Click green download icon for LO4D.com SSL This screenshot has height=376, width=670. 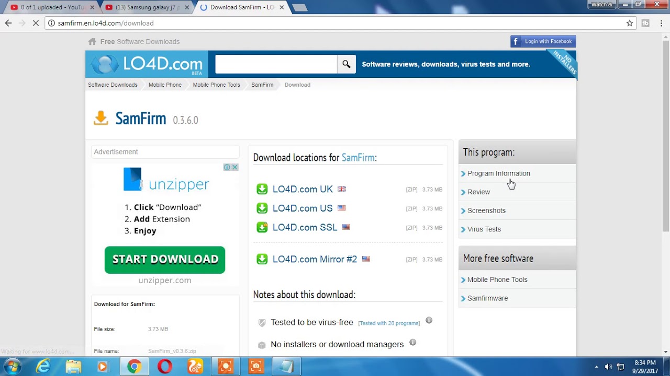click(262, 227)
